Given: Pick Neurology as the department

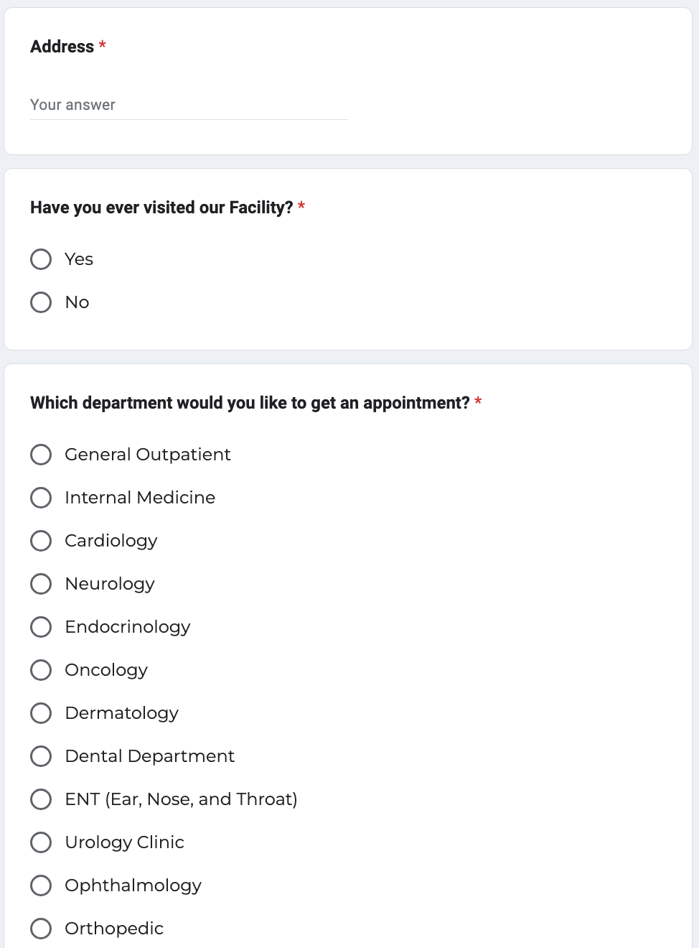Looking at the screenshot, I should (41, 584).
